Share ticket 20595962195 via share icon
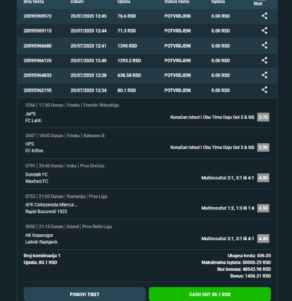The width and height of the screenshot is (292, 301). tap(264, 90)
